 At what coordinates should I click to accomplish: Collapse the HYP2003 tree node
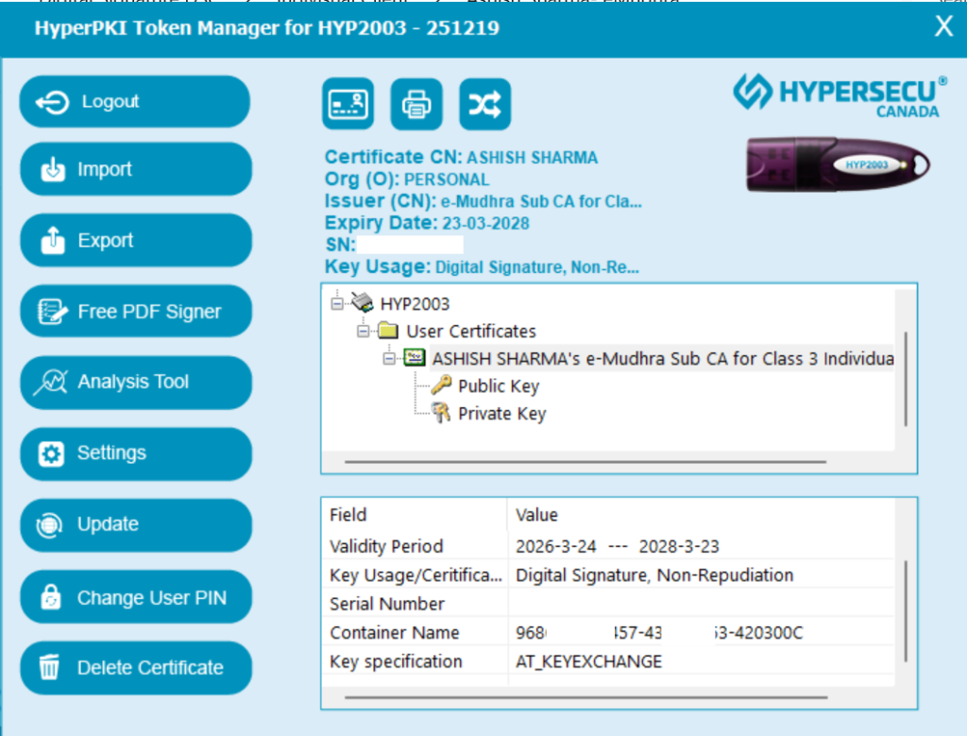(337, 303)
